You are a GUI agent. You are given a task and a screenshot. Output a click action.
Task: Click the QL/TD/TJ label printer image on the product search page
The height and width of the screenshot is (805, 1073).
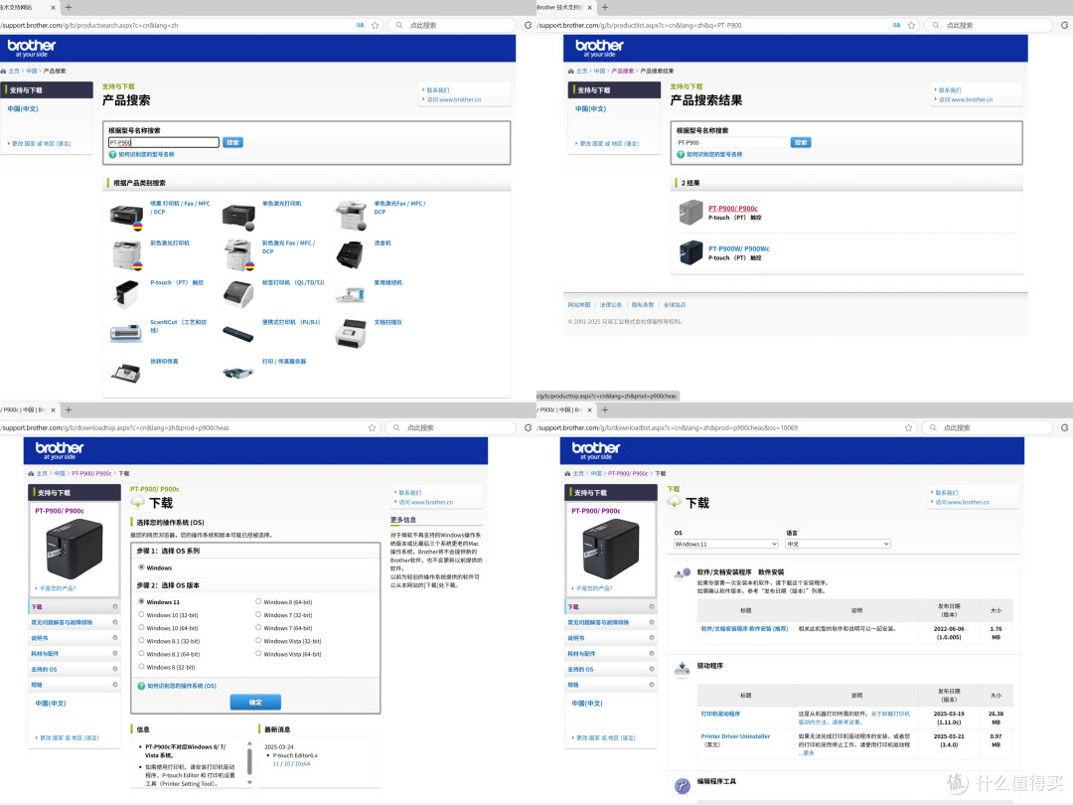pyautogui.click(x=238, y=294)
